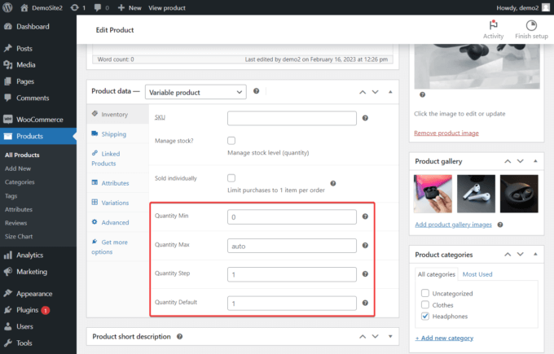Click the SKU help icon
This screenshot has height=354, width=554.
click(x=365, y=118)
